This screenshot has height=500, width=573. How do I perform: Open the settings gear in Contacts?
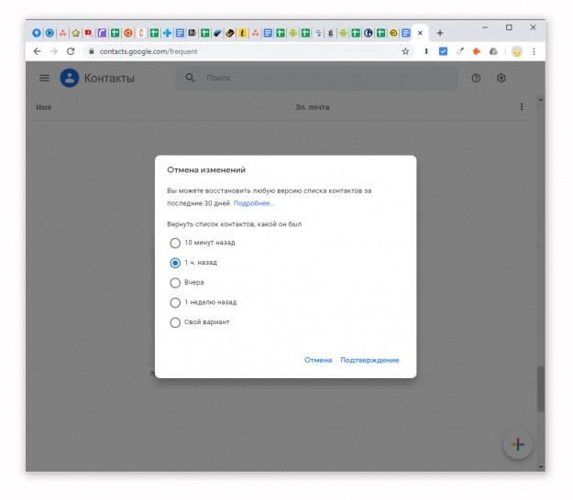tap(501, 78)
